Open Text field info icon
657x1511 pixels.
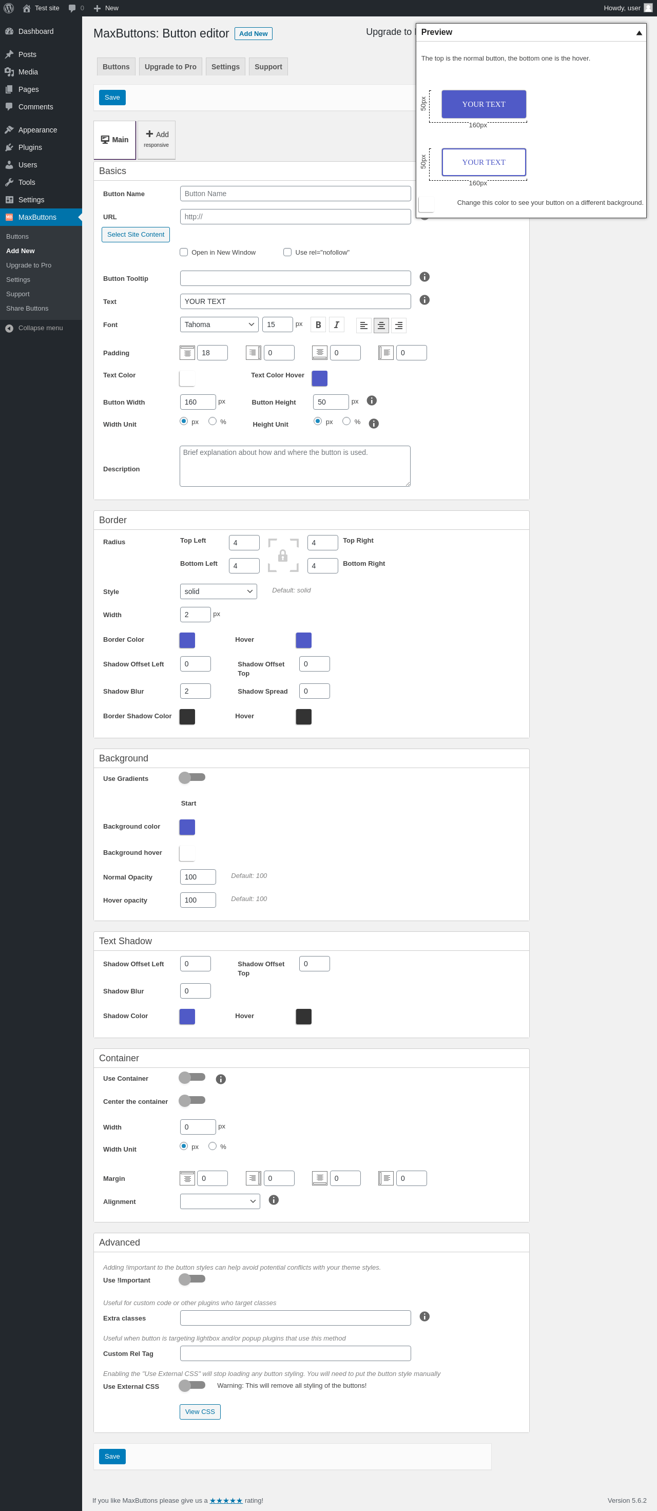click(x=424, y=300)
